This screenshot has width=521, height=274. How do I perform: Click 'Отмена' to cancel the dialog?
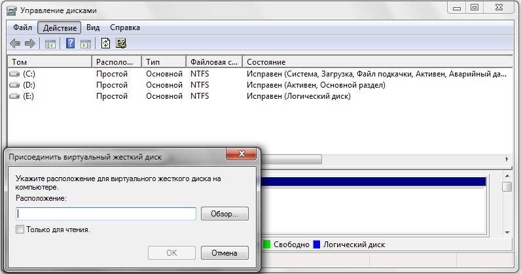(x=225, y=253)
